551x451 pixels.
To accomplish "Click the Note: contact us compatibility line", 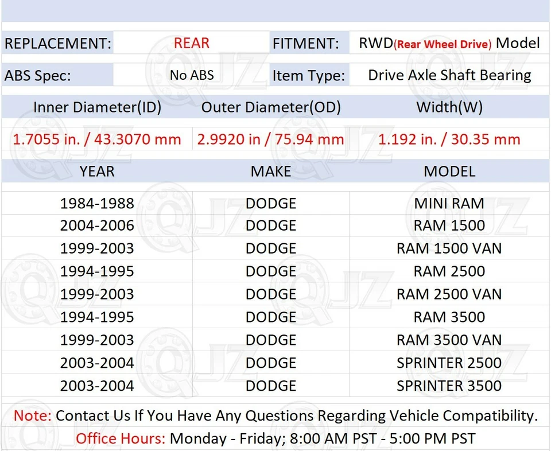I will pyautogui.click(x=276, y=415).
